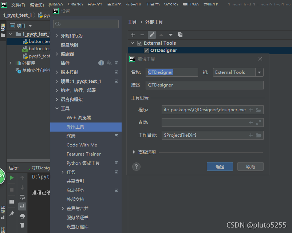Open Code With Me settings
292x233 pixels.
coord(82,145)
